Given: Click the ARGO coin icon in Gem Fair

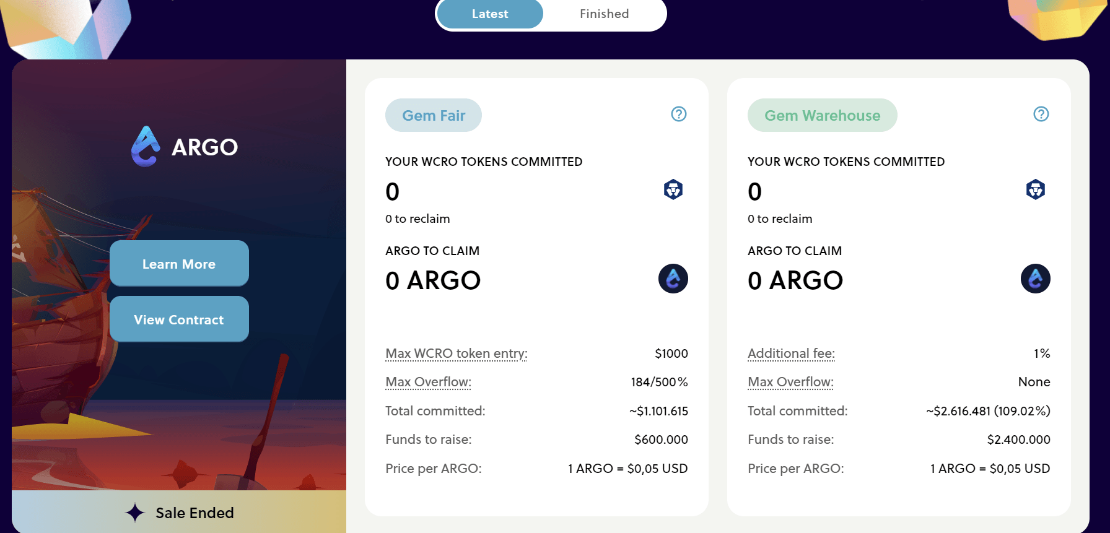Looking at the screenshot, I should (673, 279).
